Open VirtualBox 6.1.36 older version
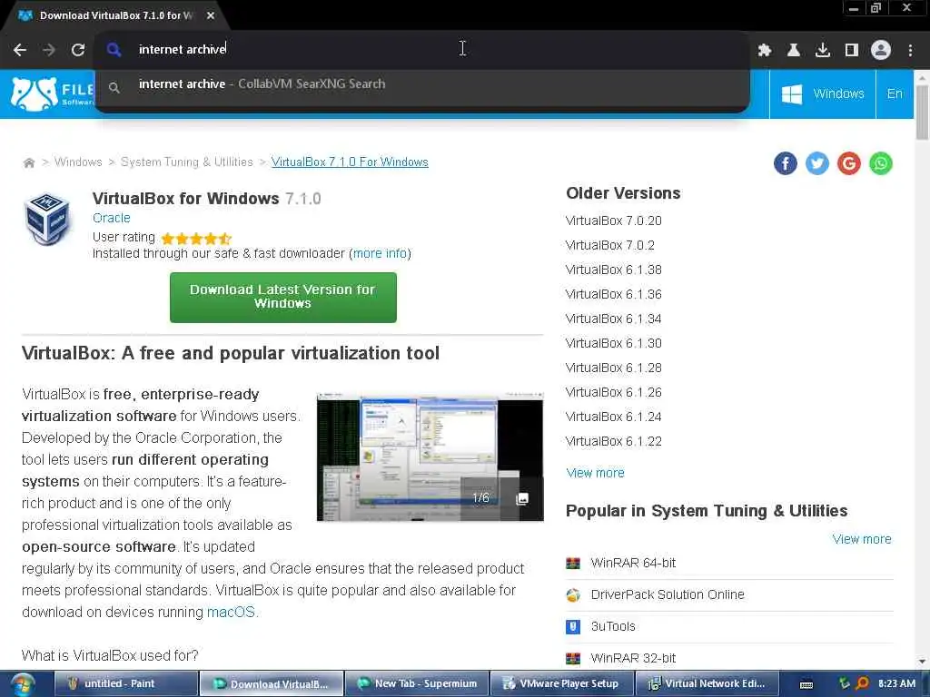Image resolution: width=930 pixels, height=697 pixels. 614,294
